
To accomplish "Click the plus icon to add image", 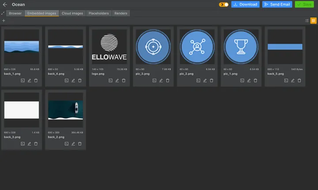I will [4, 21].
